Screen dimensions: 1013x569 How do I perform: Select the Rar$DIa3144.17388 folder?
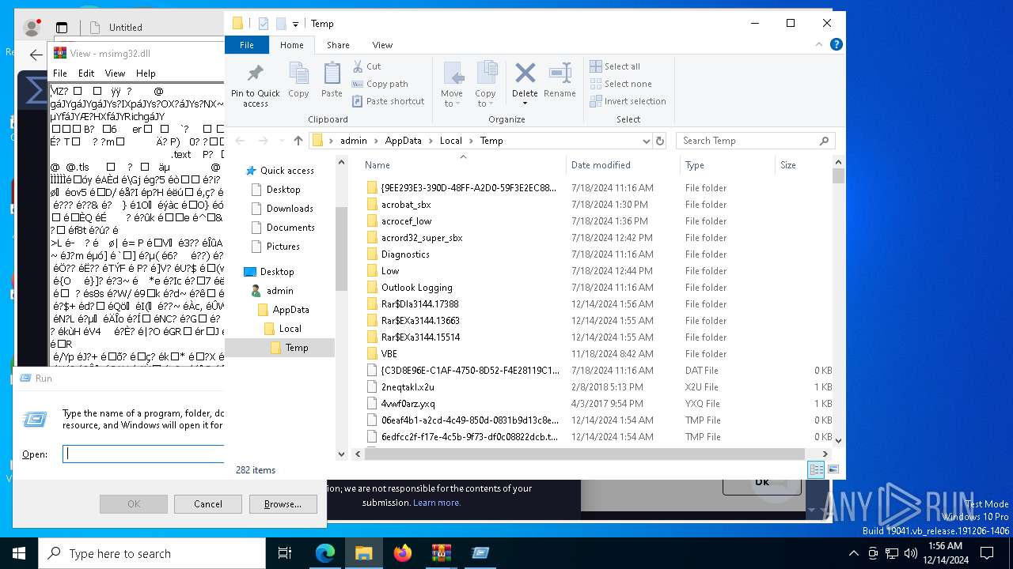click(419, 304)
